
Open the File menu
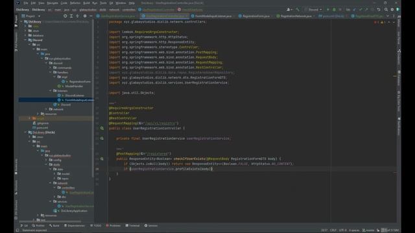[26, 3]
